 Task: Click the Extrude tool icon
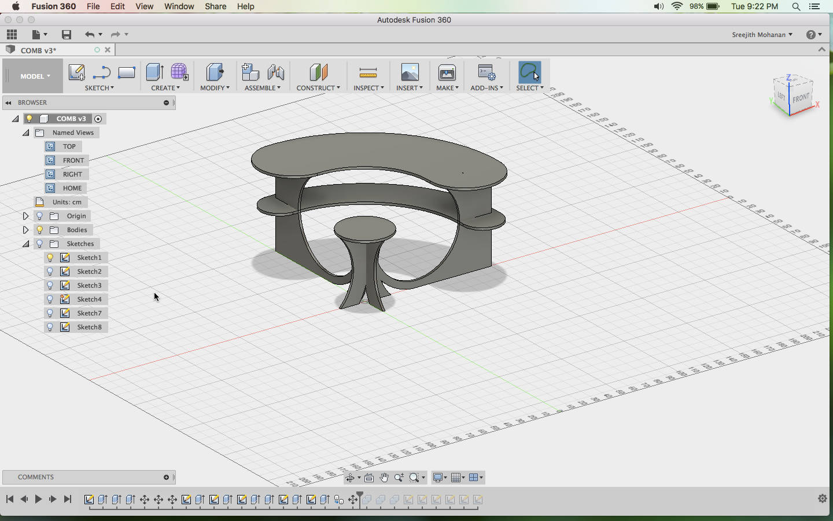coord(154,72)
